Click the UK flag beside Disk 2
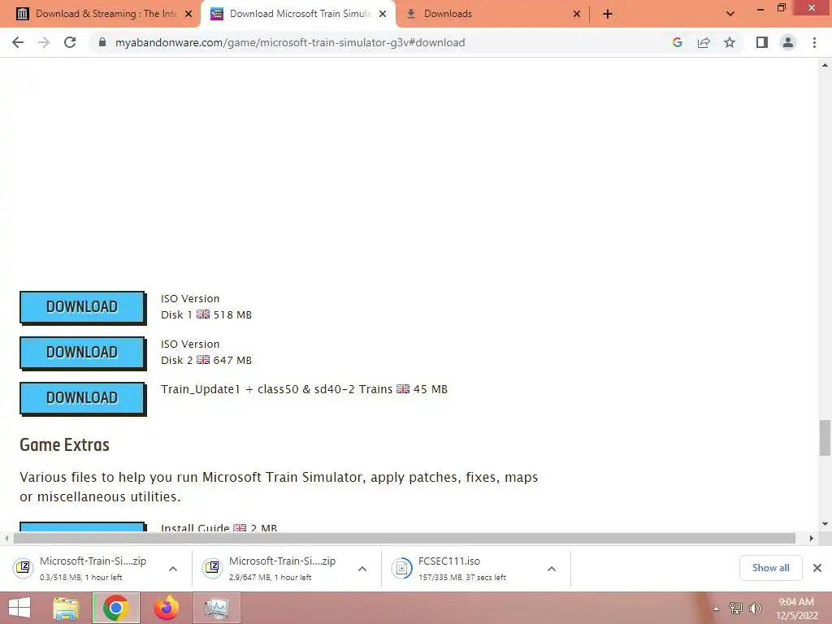The image size is (832, 624). pos(203,360)
